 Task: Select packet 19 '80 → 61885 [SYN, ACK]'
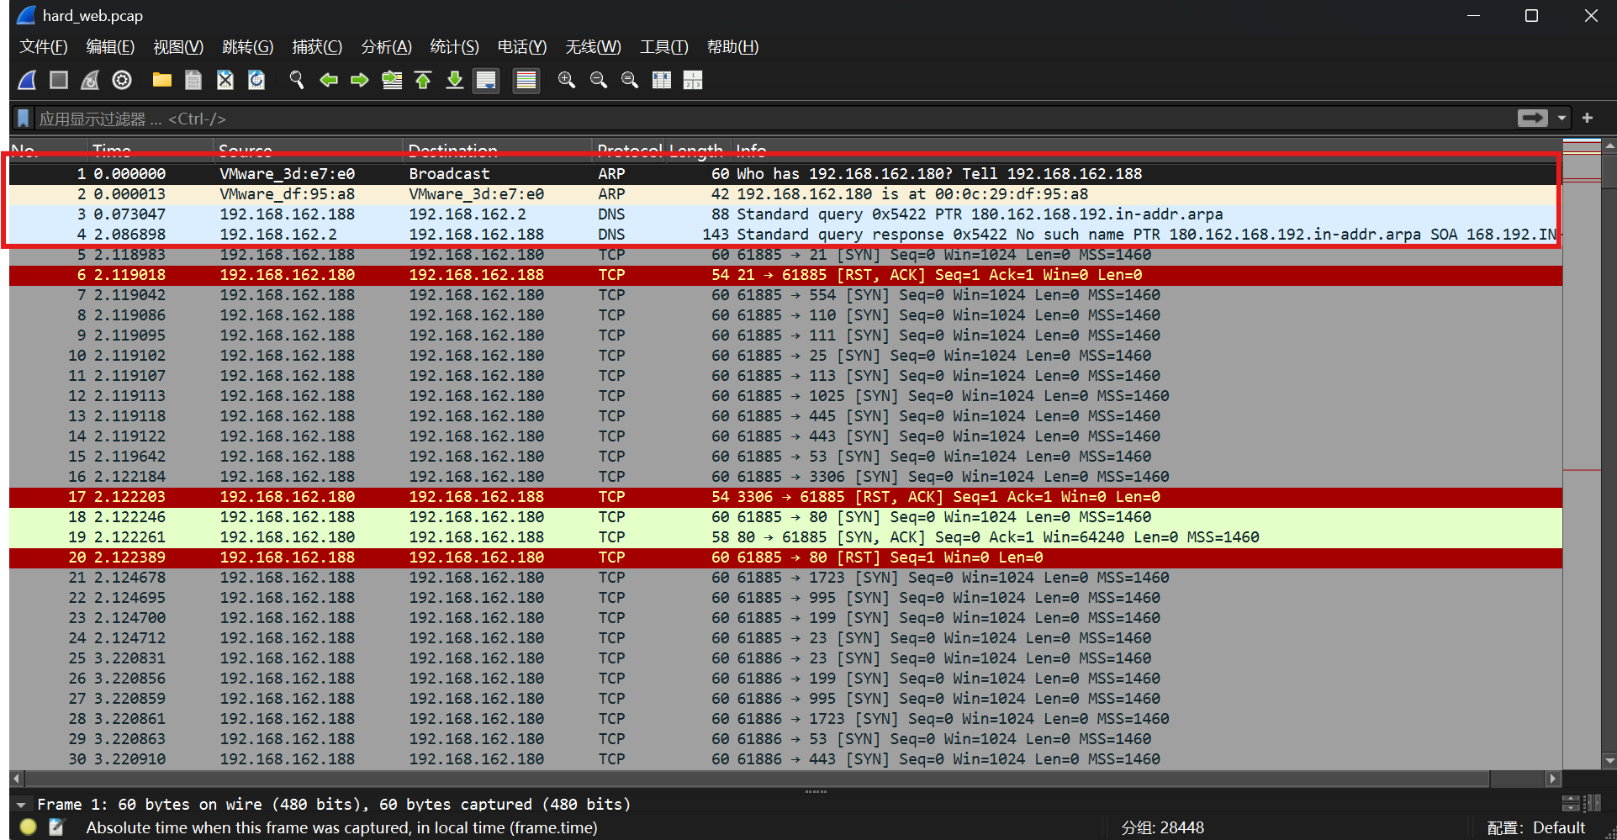[785, 537]
